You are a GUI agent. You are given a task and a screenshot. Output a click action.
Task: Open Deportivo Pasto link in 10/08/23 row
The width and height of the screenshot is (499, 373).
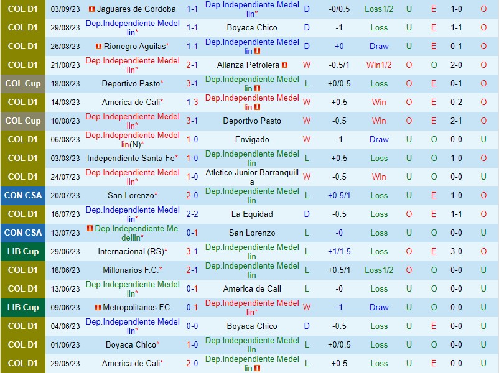tap(252, 121)
